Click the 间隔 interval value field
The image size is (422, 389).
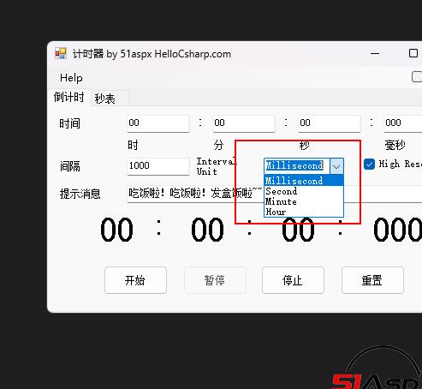click(x=158, y=166)
